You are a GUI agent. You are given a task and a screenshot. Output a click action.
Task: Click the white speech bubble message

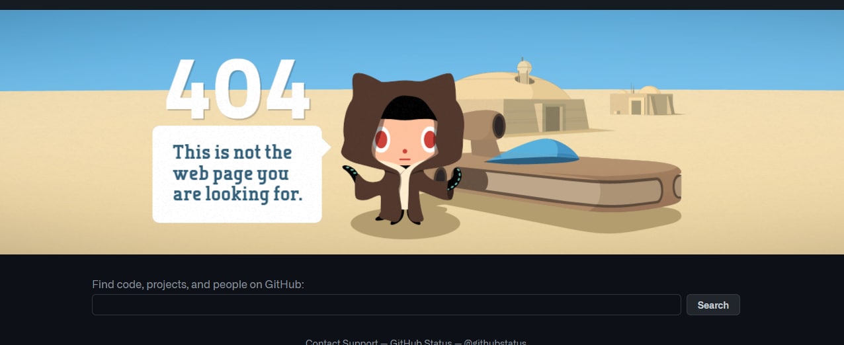pyautogui.click(x=238, y=174)
